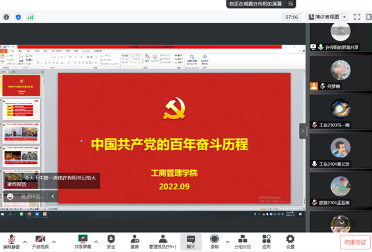Open emoji picker in chat overlay
This screenshot has width=372, height=252.
coord(10,196)
